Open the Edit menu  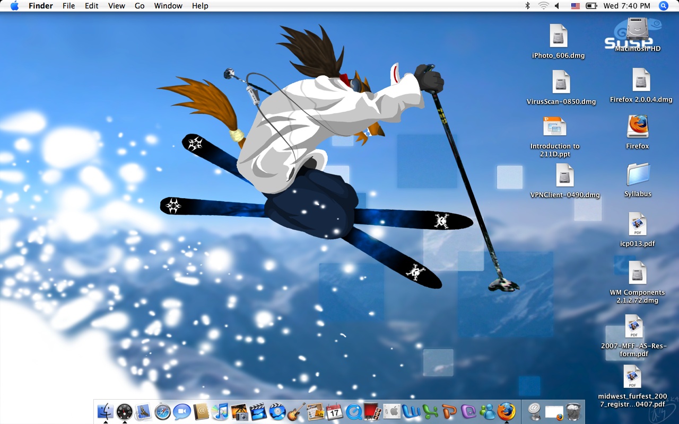point(92,6)
